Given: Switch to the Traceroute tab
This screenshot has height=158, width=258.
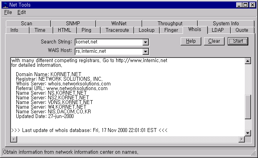Looking at the screenshot, I should click(x=117, y=30).
